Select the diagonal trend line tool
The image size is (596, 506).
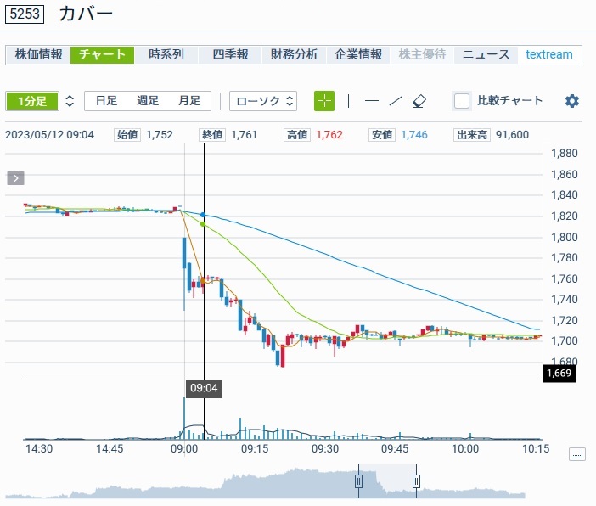tap(395, 100)
